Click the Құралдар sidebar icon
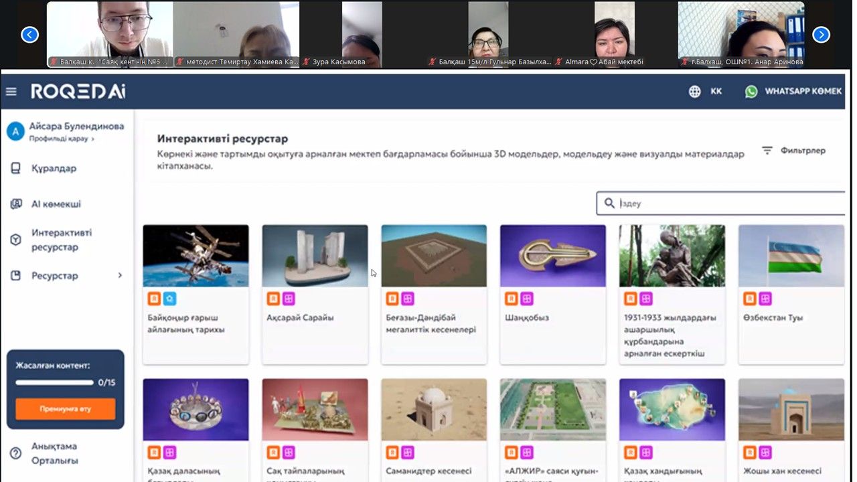The width and height of the screenshot is (857, 482). (x=16, y=169)
